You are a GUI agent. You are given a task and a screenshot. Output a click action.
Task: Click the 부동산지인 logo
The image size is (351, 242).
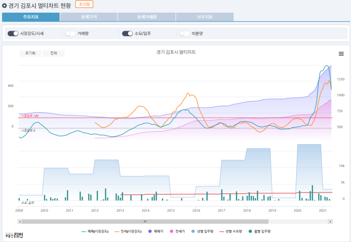pos(14,235)
